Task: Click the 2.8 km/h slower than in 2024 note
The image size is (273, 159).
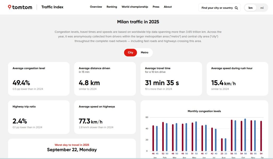Action: (x=96, y=127)
